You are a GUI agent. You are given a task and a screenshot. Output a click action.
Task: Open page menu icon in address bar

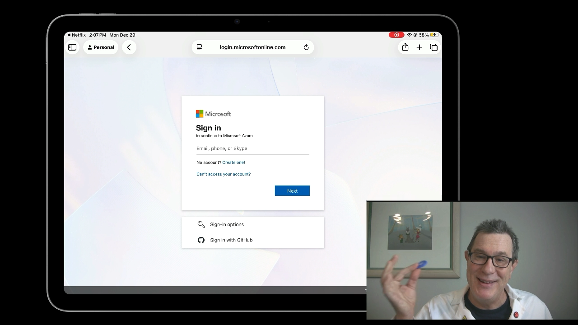[x=199, y=47]
